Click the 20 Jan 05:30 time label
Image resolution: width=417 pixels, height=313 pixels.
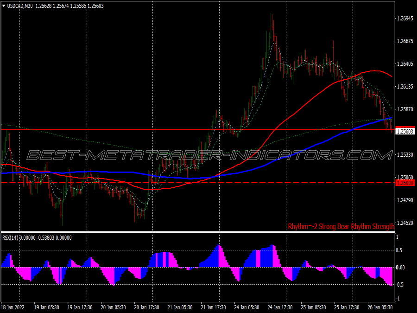coord(114,307)
